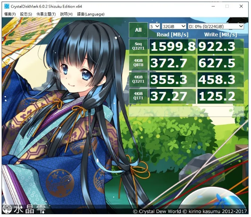Run the Seq Q32T1 test
The height and width of the screenshot is (217, 251).
click(x=138, y=46)
